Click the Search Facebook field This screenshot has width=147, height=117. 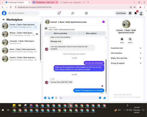[x=24, y=13]
